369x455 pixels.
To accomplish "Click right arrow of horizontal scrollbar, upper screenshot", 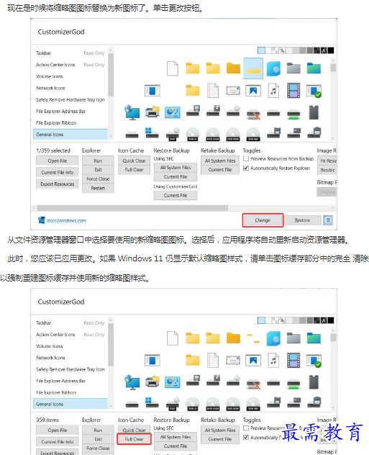I will [333, 208].
